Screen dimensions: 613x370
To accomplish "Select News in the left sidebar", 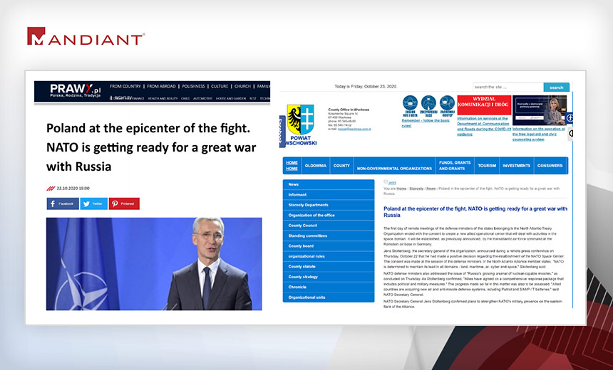I will (x=329, y=184).
